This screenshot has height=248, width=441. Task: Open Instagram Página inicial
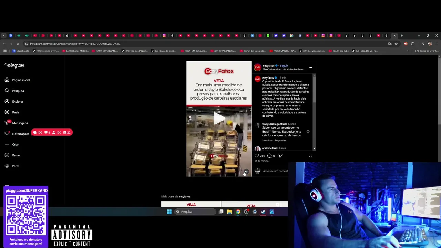tap(17, 80)
